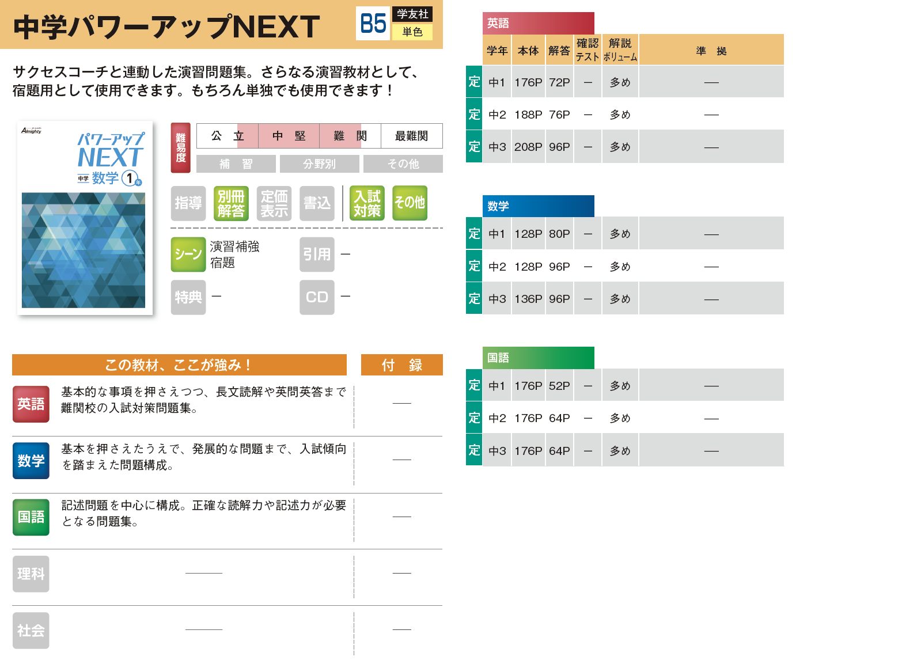
Task: Click the 英語 strength description text
Action: (204, 400)
